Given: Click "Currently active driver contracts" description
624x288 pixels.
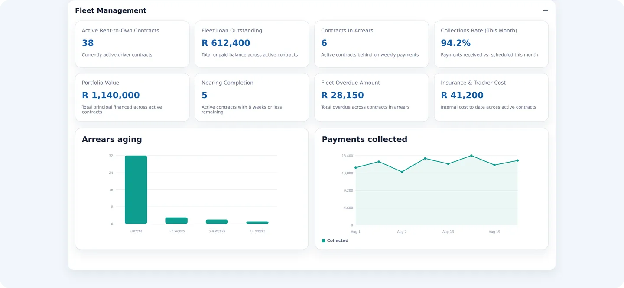Looking at the screenshot, I should (x=117, y=55).
